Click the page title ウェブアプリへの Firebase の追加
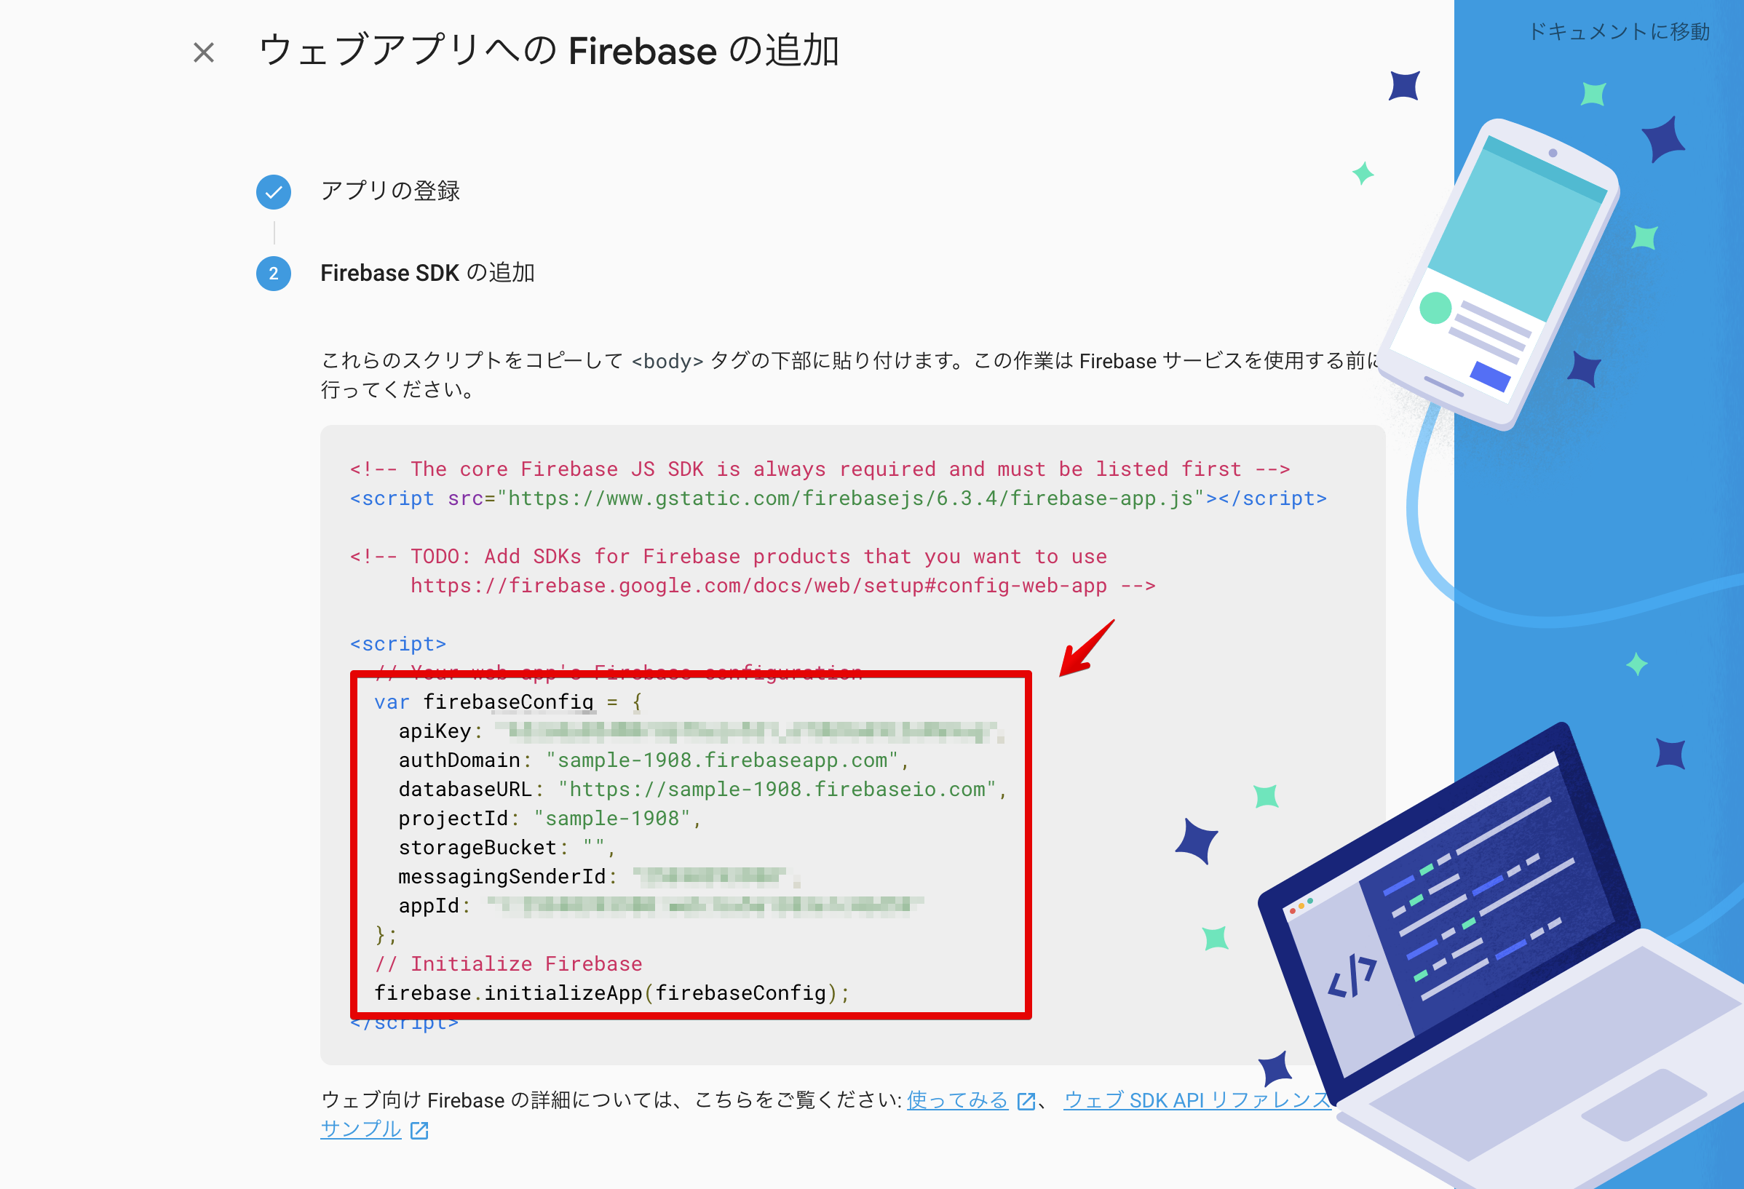Viewport: 1744px width, 1189px height. coord(549,51)
